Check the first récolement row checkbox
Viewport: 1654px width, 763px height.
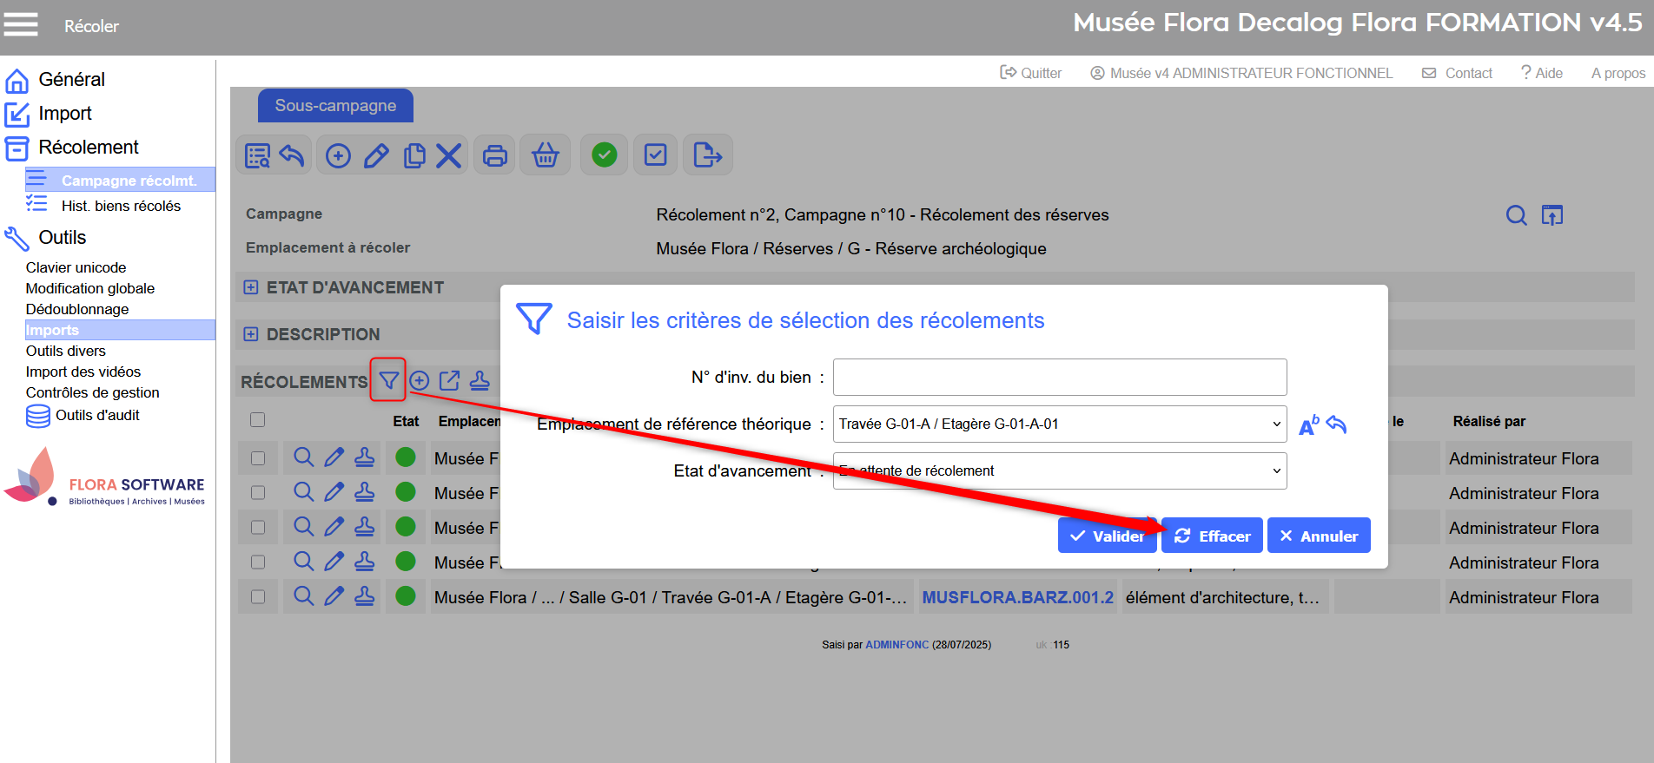pos(258,458)
